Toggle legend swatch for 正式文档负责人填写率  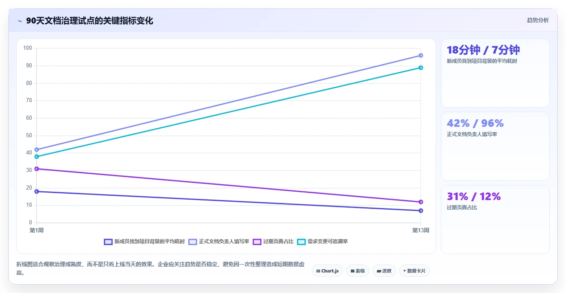[193, 242]
